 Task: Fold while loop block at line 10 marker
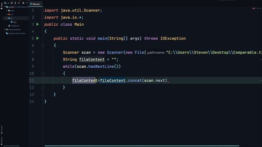[x=43, y=73]
